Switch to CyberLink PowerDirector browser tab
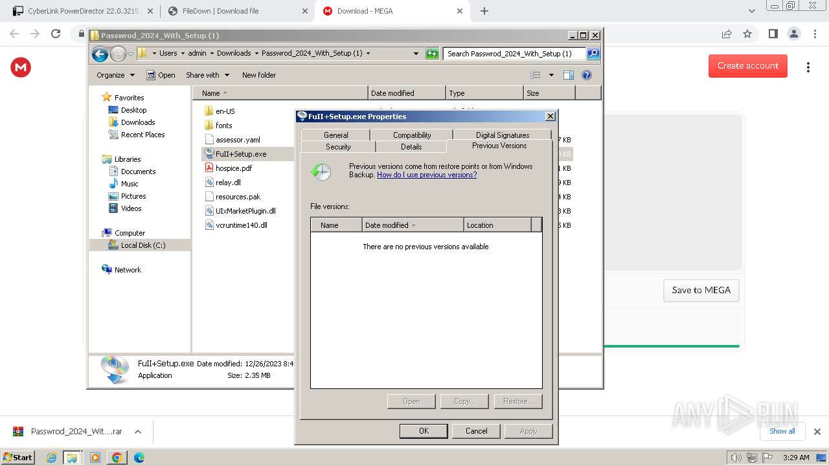Screen dimensions: 829x466 [x=83, y=11]
